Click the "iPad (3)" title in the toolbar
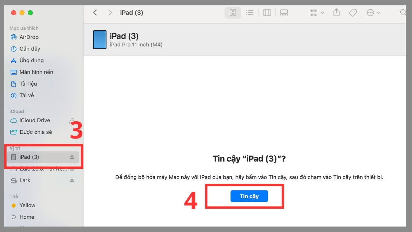Image resolution: width=412 pixels, height=232 pixels. point(131,13)
